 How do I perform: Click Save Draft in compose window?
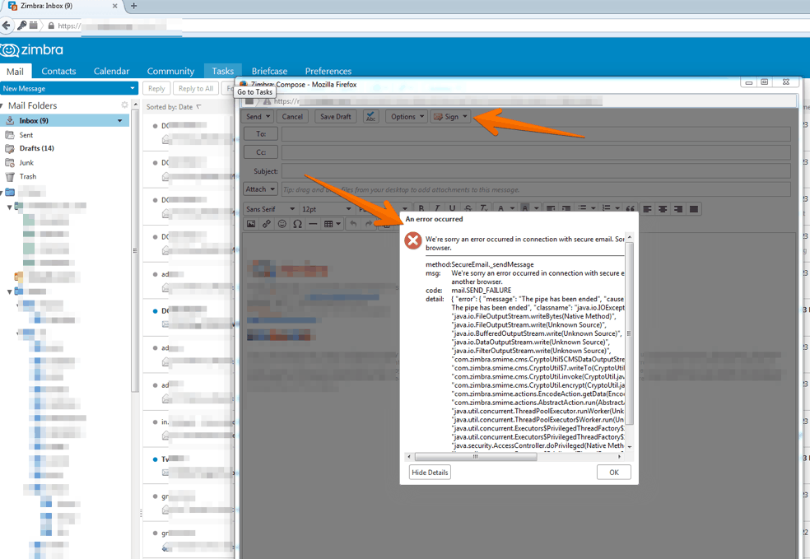tap(335, 116)
